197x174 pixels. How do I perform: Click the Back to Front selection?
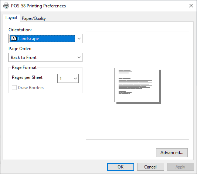coord(24,58)
